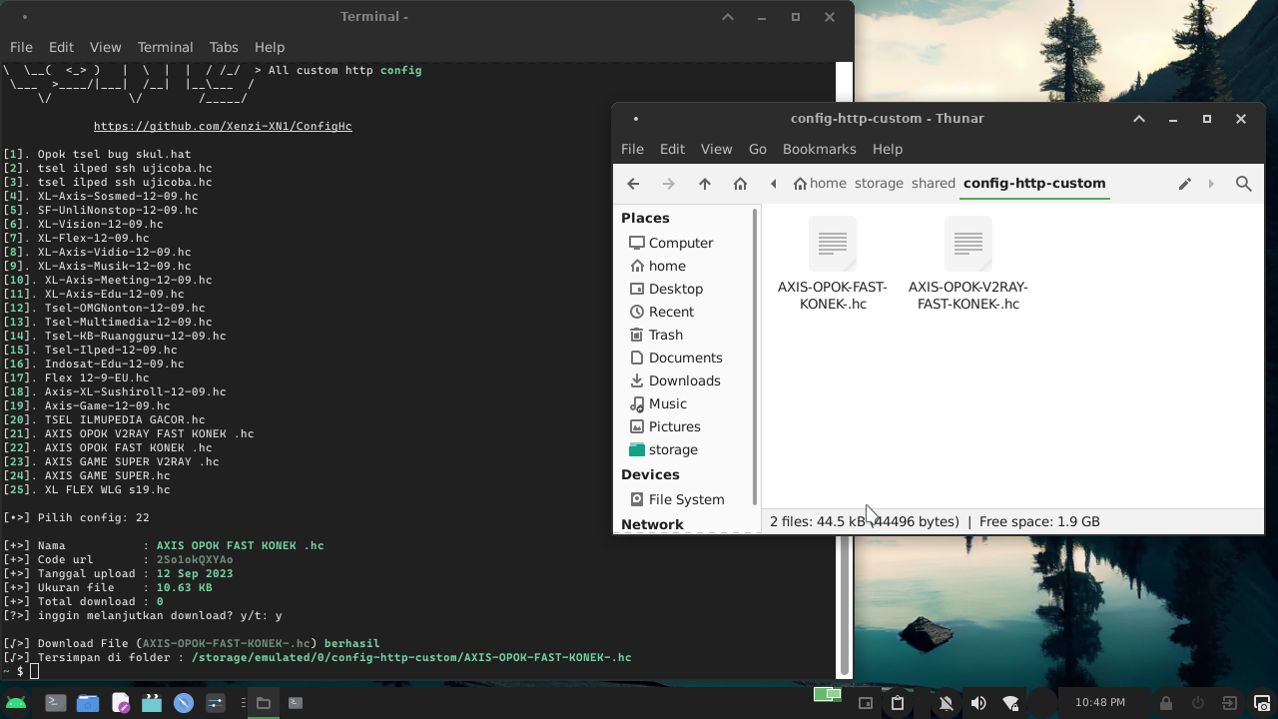Click the Terminal vertical scrollbar
This screenshot has height=719, width=1278.
[x=845, y=369]
